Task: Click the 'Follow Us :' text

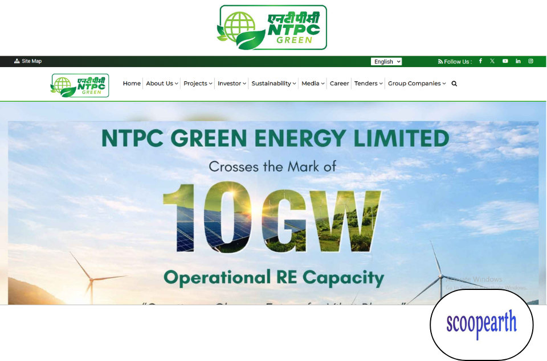Action: [x=458, y=61]
